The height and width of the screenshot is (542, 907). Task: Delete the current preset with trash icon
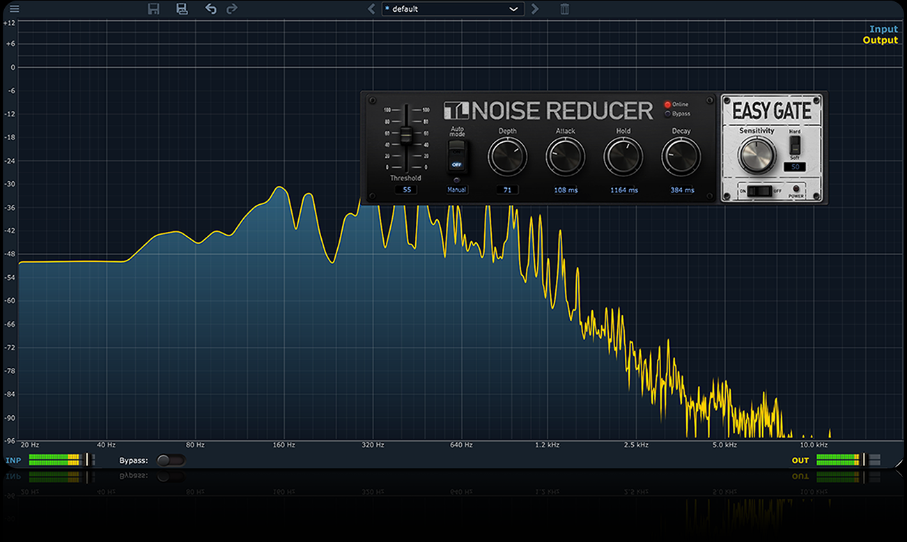(x=564, y=9)
